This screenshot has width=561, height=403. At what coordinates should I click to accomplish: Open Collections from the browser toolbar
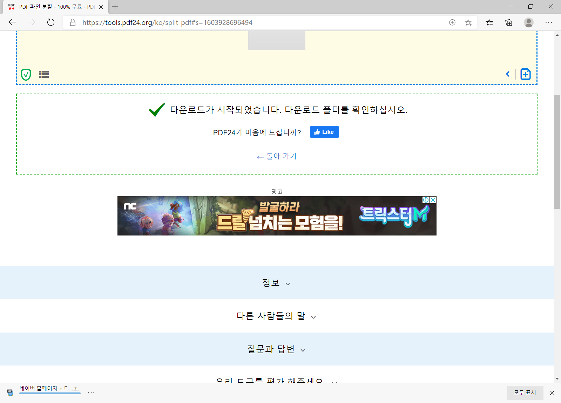(509, 22)
